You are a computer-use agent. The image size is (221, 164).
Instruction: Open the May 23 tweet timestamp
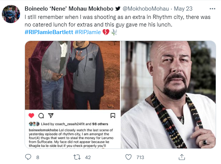pos(183,9)
